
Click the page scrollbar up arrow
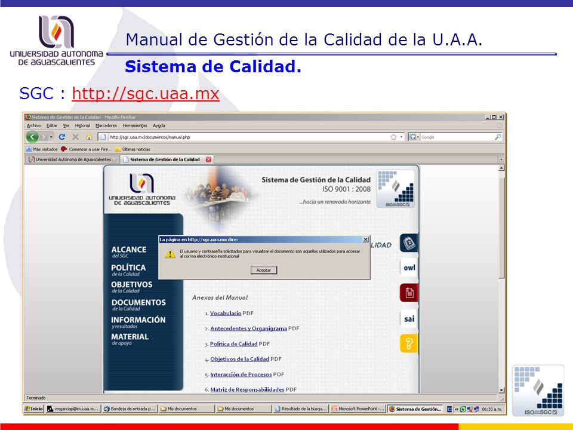pos(501,168)
